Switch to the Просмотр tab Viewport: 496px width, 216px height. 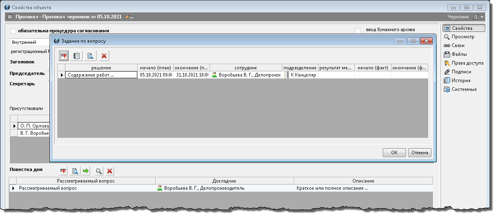(x=463, y=37)
